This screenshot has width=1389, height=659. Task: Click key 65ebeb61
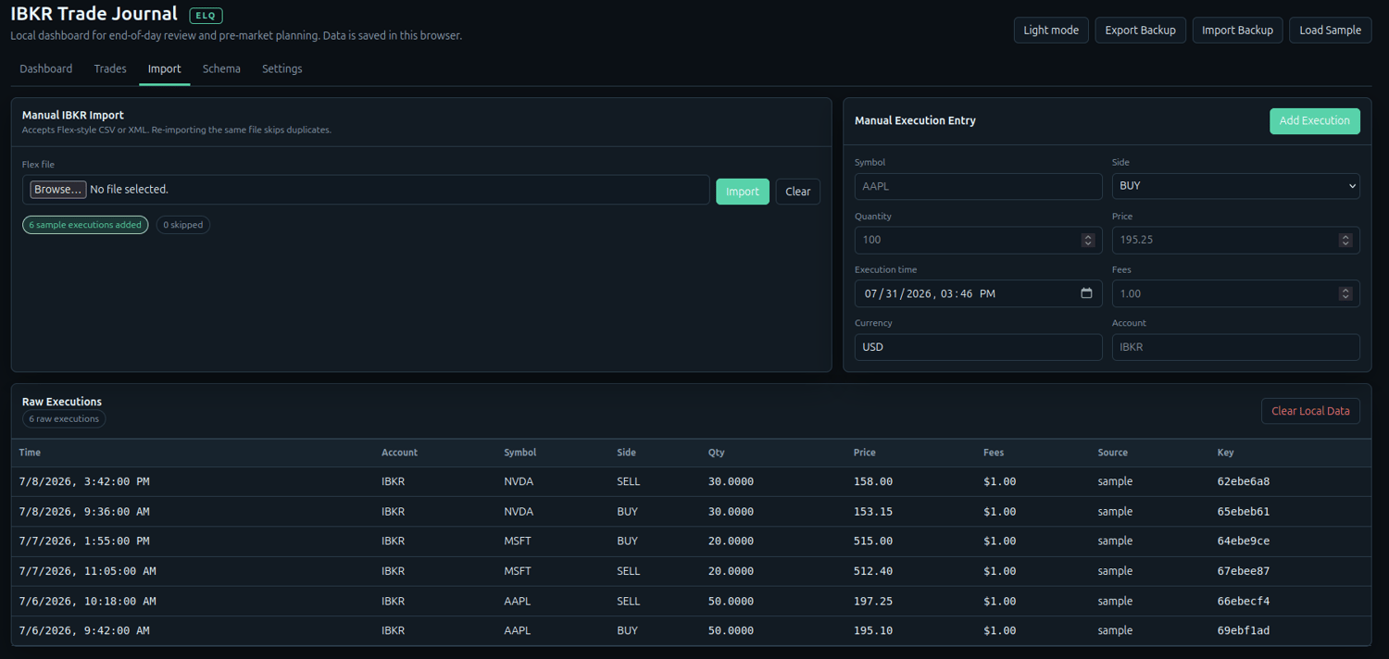pyautogui.click(x=1244, y=511)
